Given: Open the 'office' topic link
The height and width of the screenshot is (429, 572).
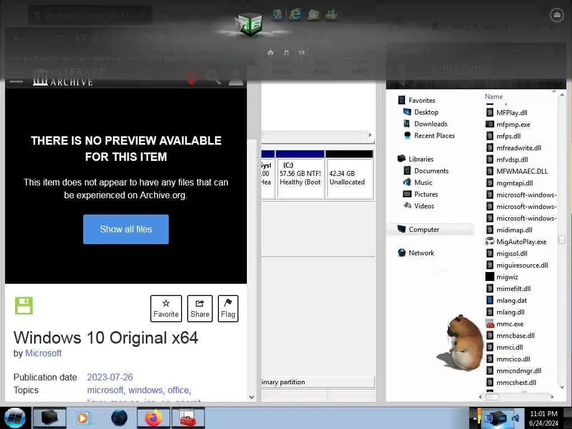Looking at the screenshot, I should click(179, 390).
